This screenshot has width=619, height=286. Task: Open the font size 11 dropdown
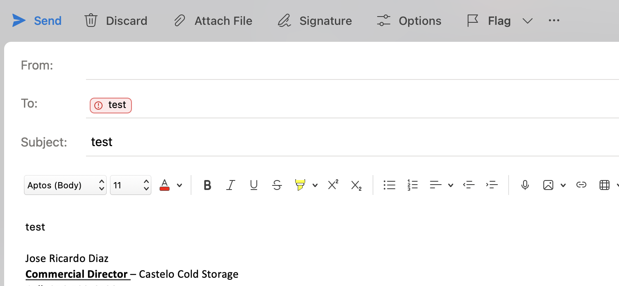point(130,185)
